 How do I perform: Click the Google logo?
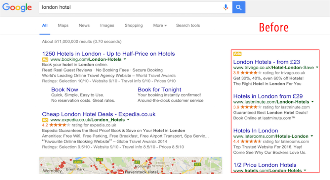click(17, 7)
